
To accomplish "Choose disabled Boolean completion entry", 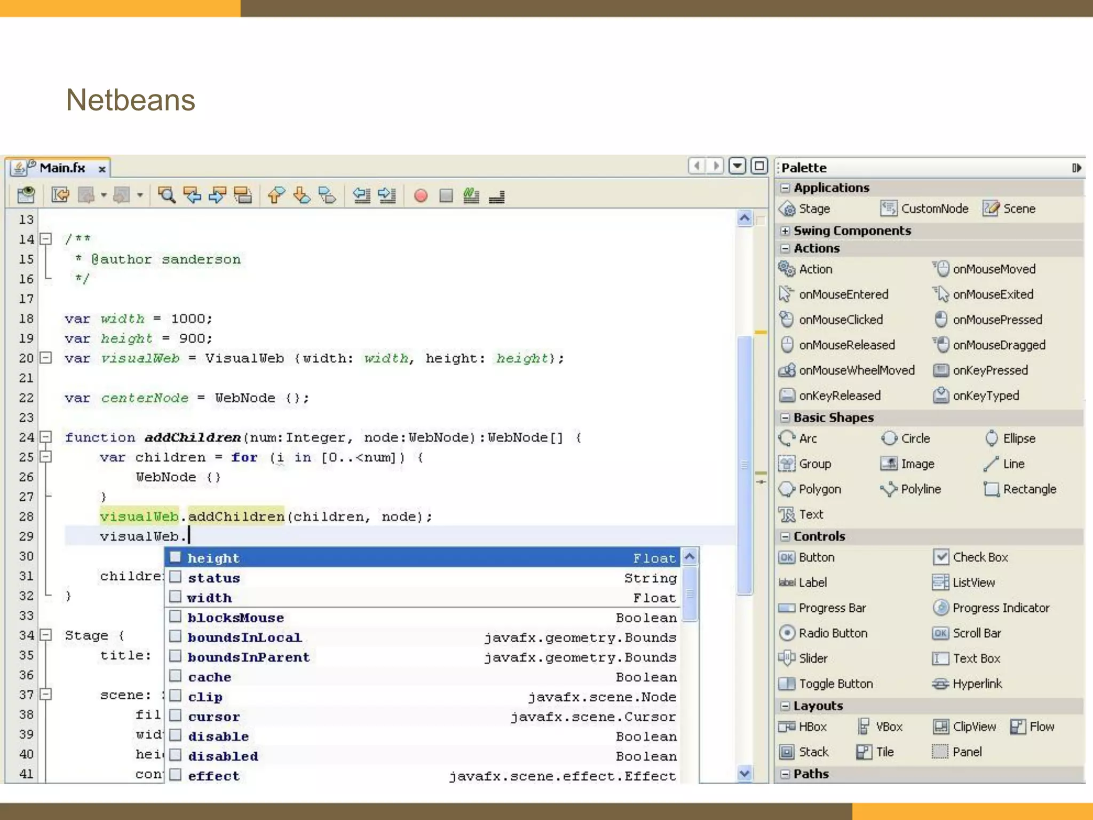I will tap(422, 756).
